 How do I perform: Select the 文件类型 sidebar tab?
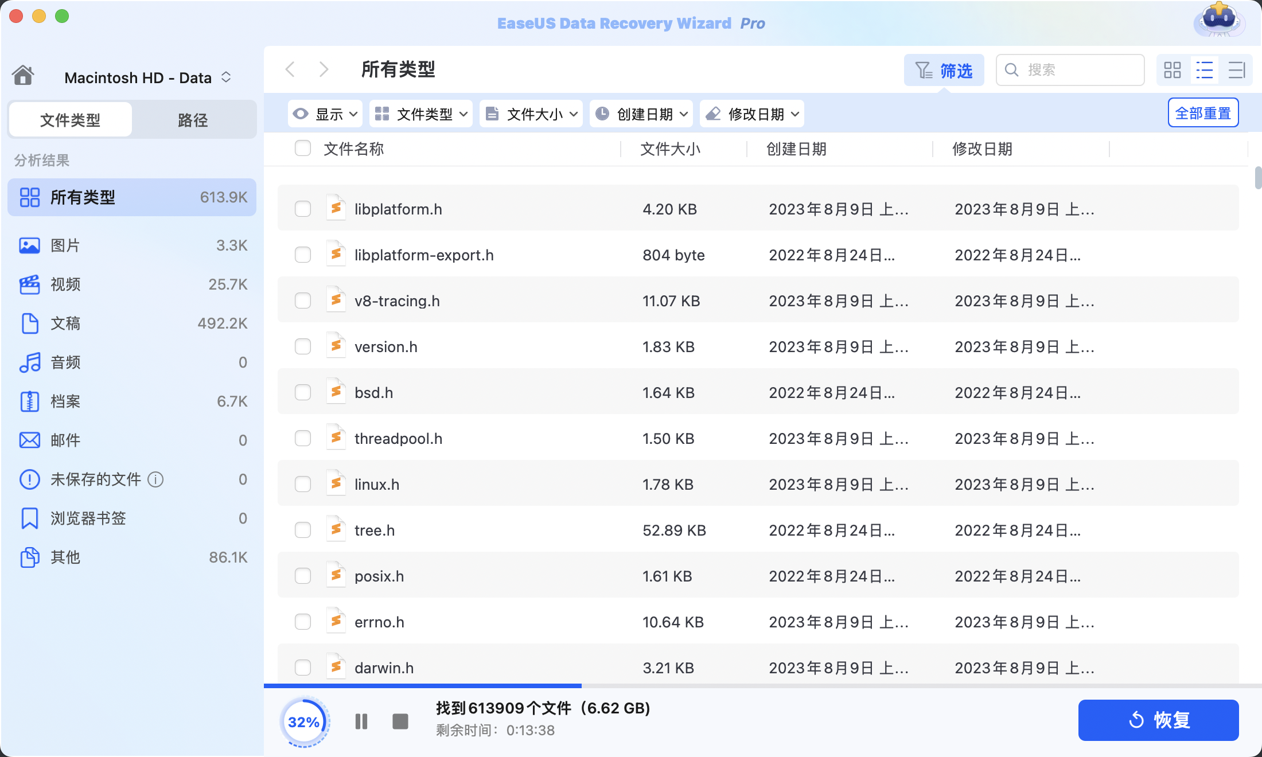point(70,120)
